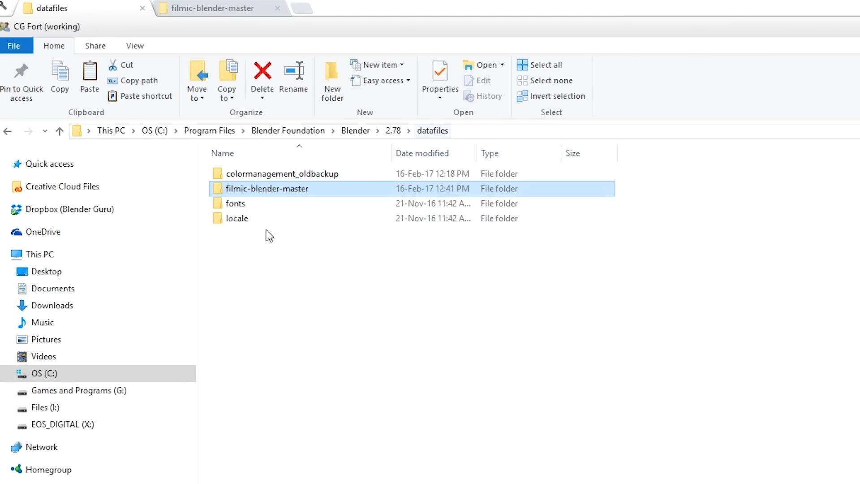
Task: Click the Copy icon in Clipboard group
Action: tap(60, 72)
